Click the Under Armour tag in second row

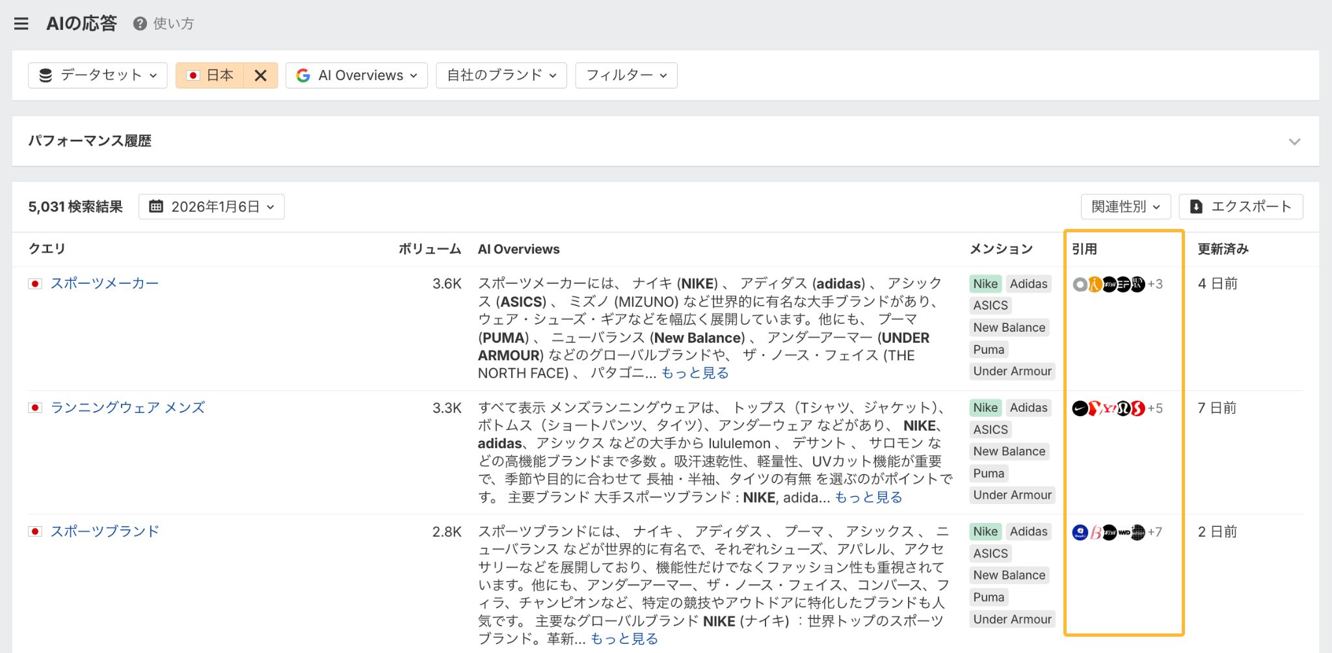click(x=1011, y=495)
